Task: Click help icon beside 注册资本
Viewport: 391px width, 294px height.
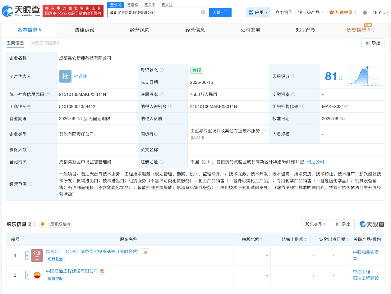Action: [162, 94]
